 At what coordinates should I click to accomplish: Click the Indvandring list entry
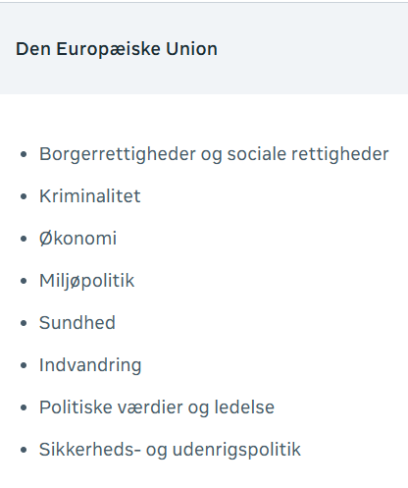pos(90,365)
